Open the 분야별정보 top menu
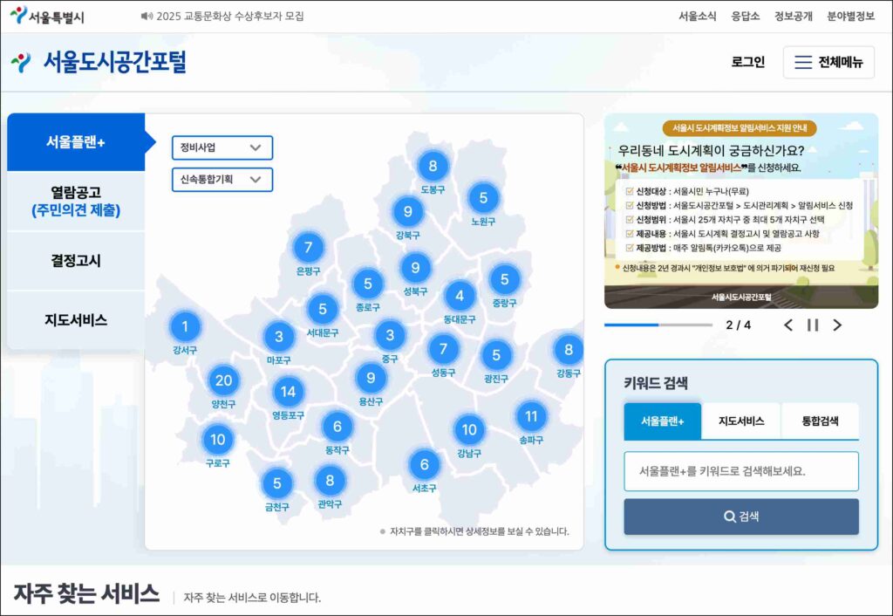The image size is (893, 616). [850, 16]
